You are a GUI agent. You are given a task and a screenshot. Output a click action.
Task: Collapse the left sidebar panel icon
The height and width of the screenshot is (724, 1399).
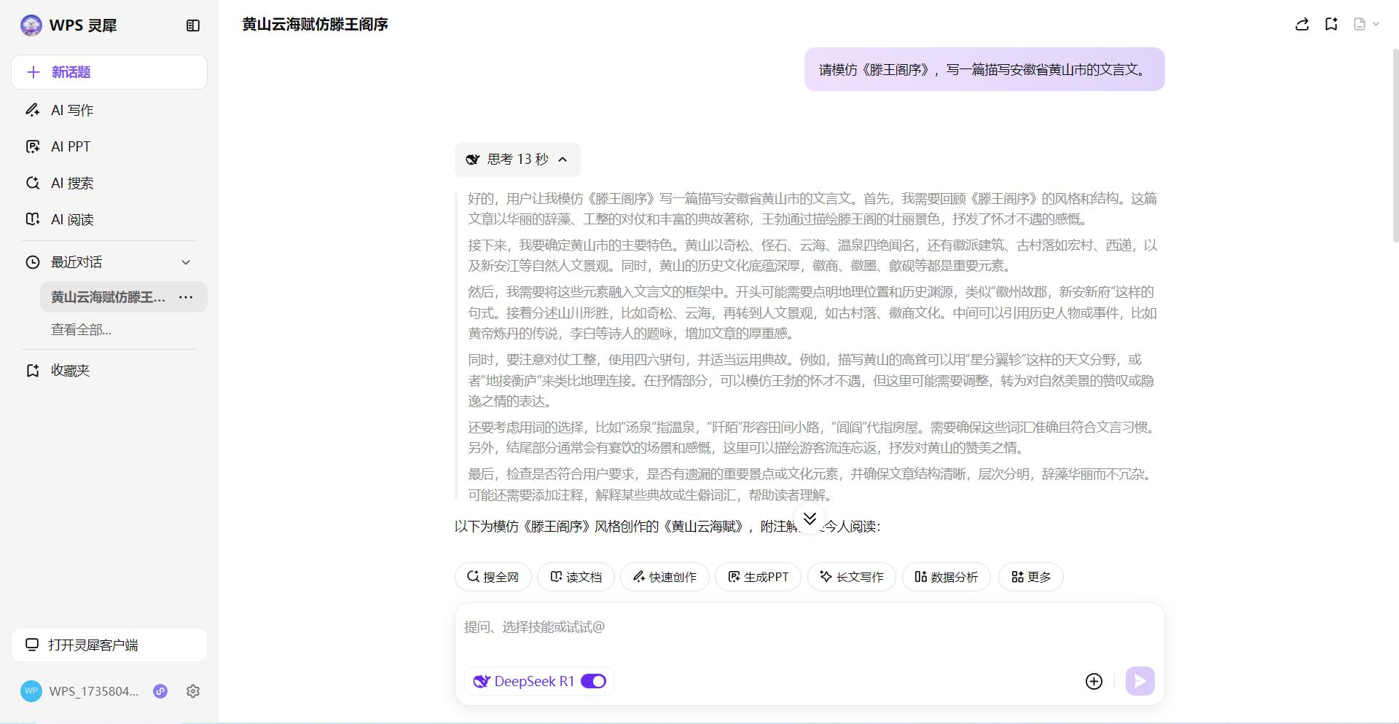pos(192,25)
